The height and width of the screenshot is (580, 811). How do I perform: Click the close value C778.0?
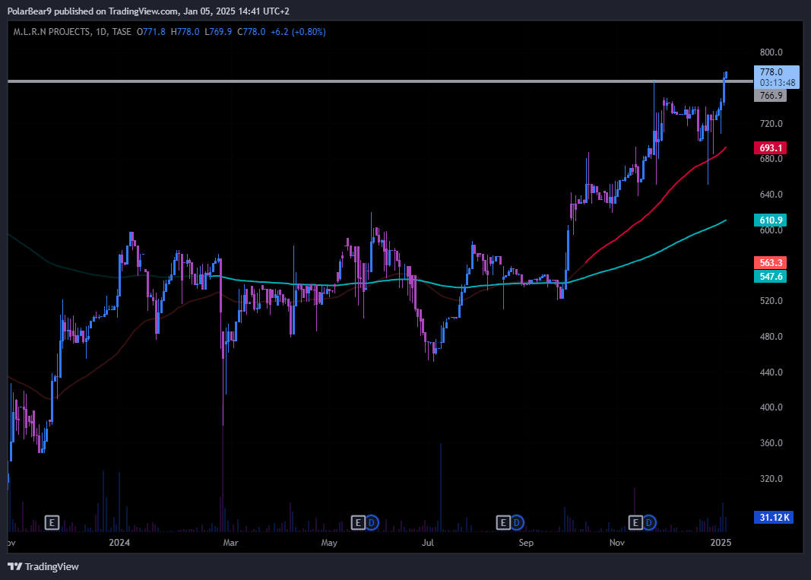click(252, 32)
